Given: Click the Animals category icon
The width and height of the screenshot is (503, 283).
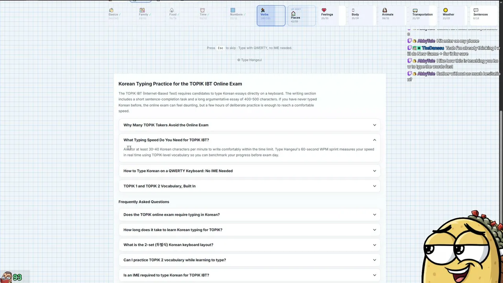Looking at the screenshot, I should click(x=385, y=10).
